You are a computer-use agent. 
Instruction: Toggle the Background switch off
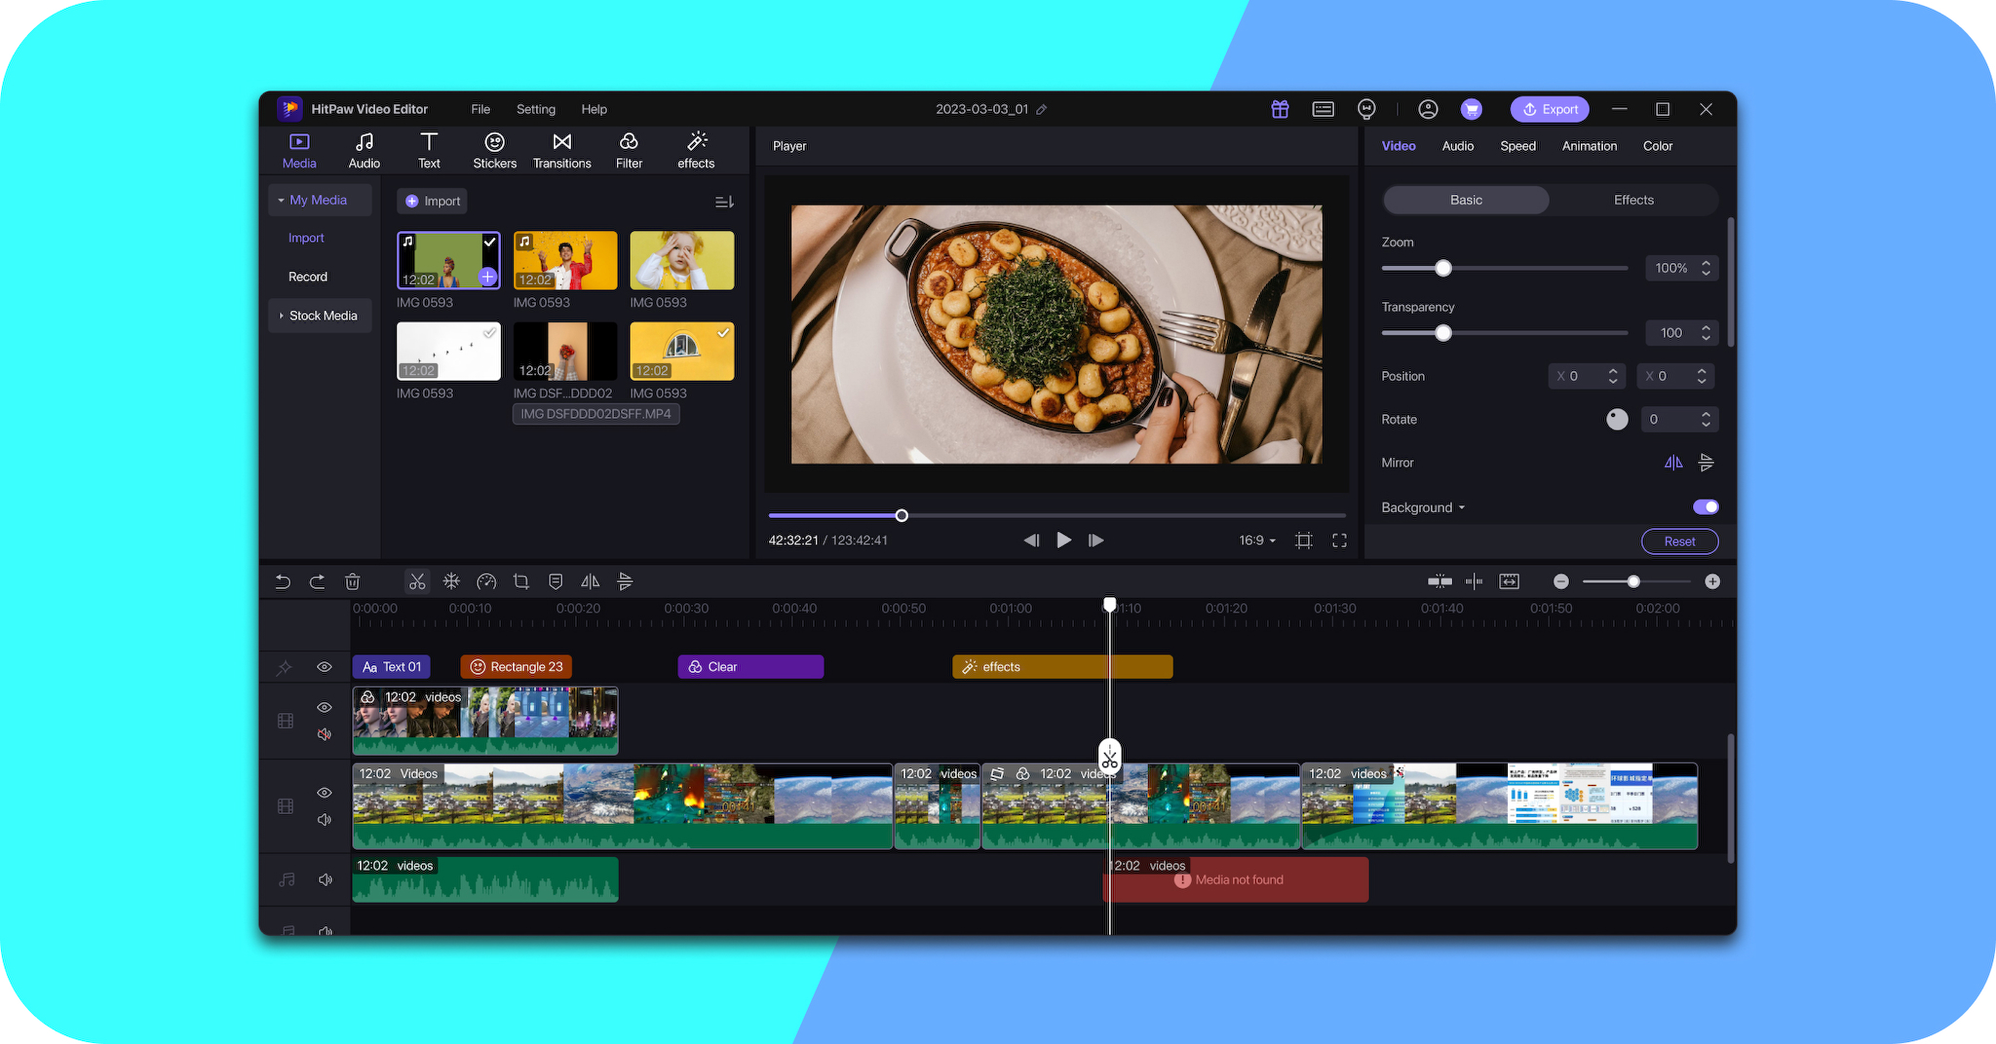click(1706, 506)
